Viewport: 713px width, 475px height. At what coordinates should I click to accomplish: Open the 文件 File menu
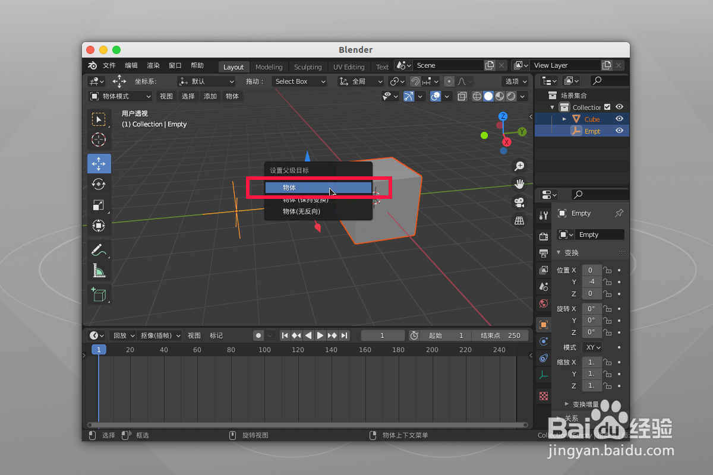[x=109, y=65]
